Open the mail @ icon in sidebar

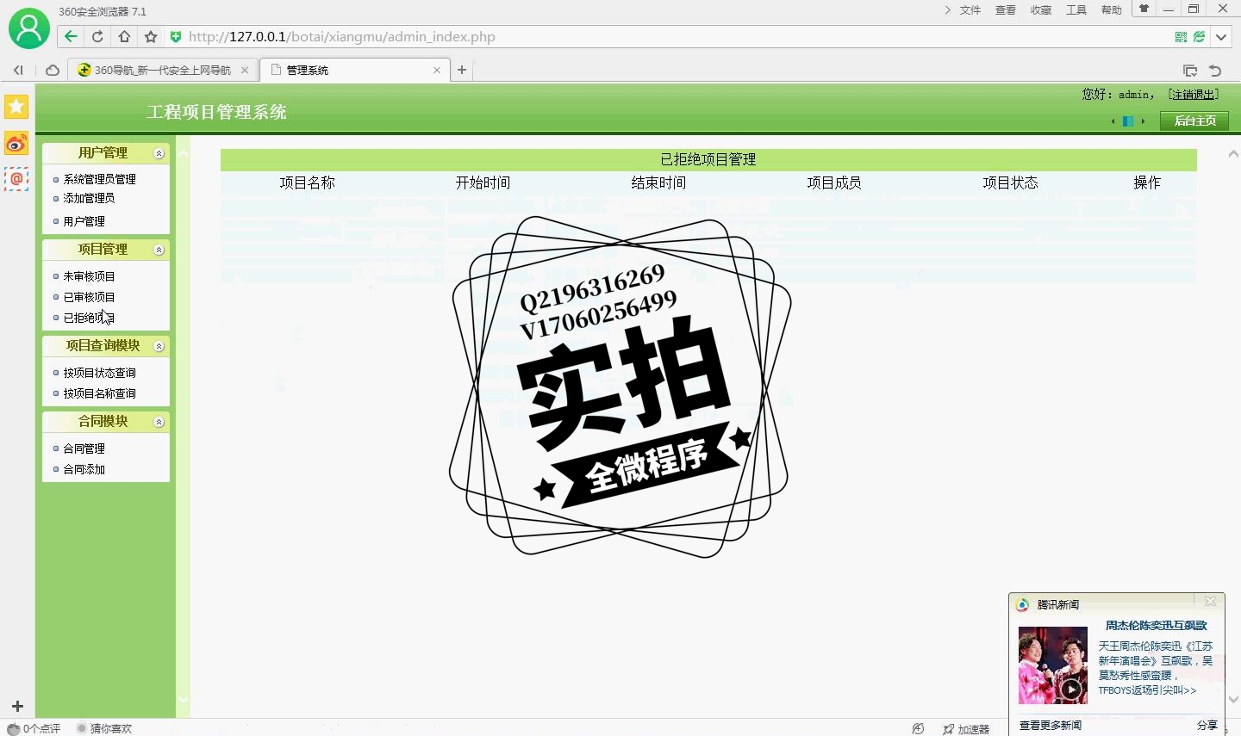click(x=16, y=179)
